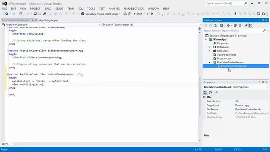
Task: Collapse the iPhoneApp1 project node
Action: click(206, 39)
